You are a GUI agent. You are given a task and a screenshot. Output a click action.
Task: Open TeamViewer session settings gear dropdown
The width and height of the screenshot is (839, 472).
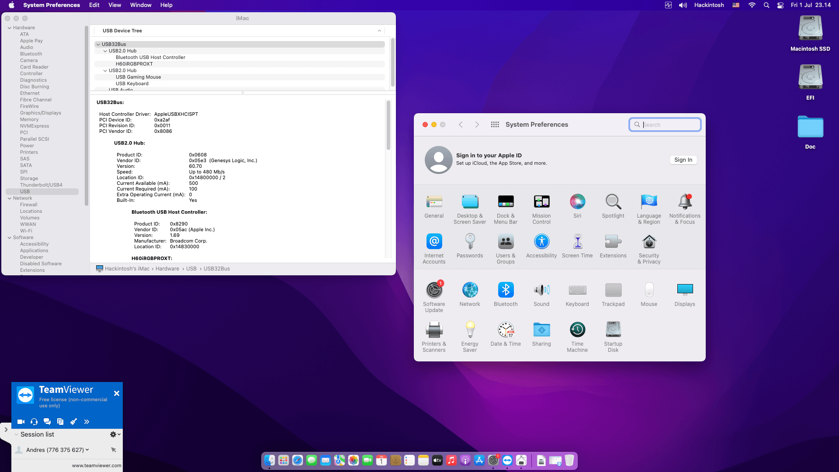click(115, 434)
